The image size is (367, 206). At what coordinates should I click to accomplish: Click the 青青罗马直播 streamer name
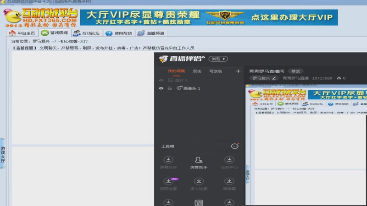[295, 78]
